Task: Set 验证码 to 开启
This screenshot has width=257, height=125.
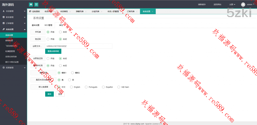Action: 48,39
